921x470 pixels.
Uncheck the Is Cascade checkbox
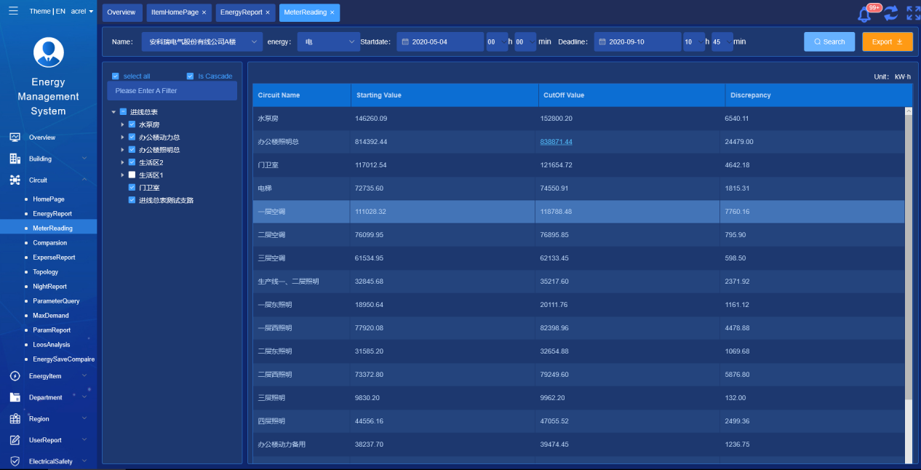pyautogui.click(x=191, y=76)
